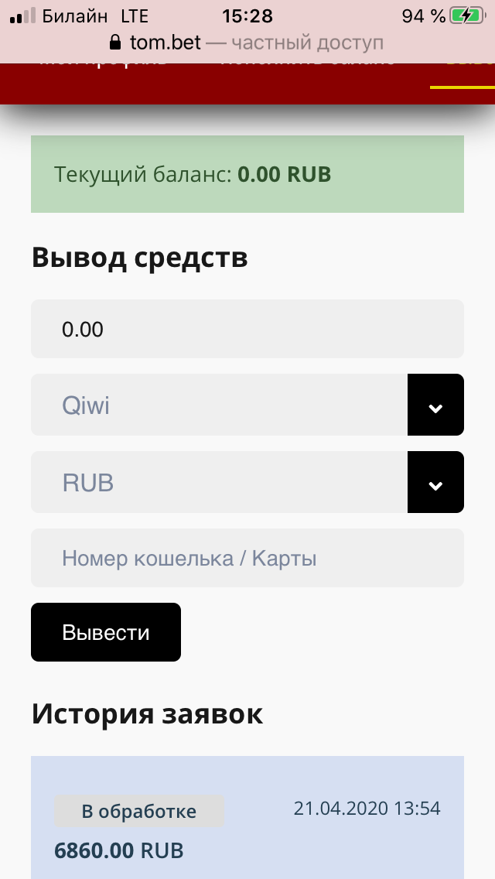
Task: Click the black chevron icon on RUB field
Action: [x=435, y=482]
